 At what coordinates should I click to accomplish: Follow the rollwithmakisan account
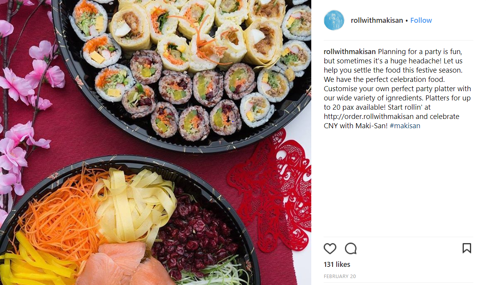coord(421,20)
